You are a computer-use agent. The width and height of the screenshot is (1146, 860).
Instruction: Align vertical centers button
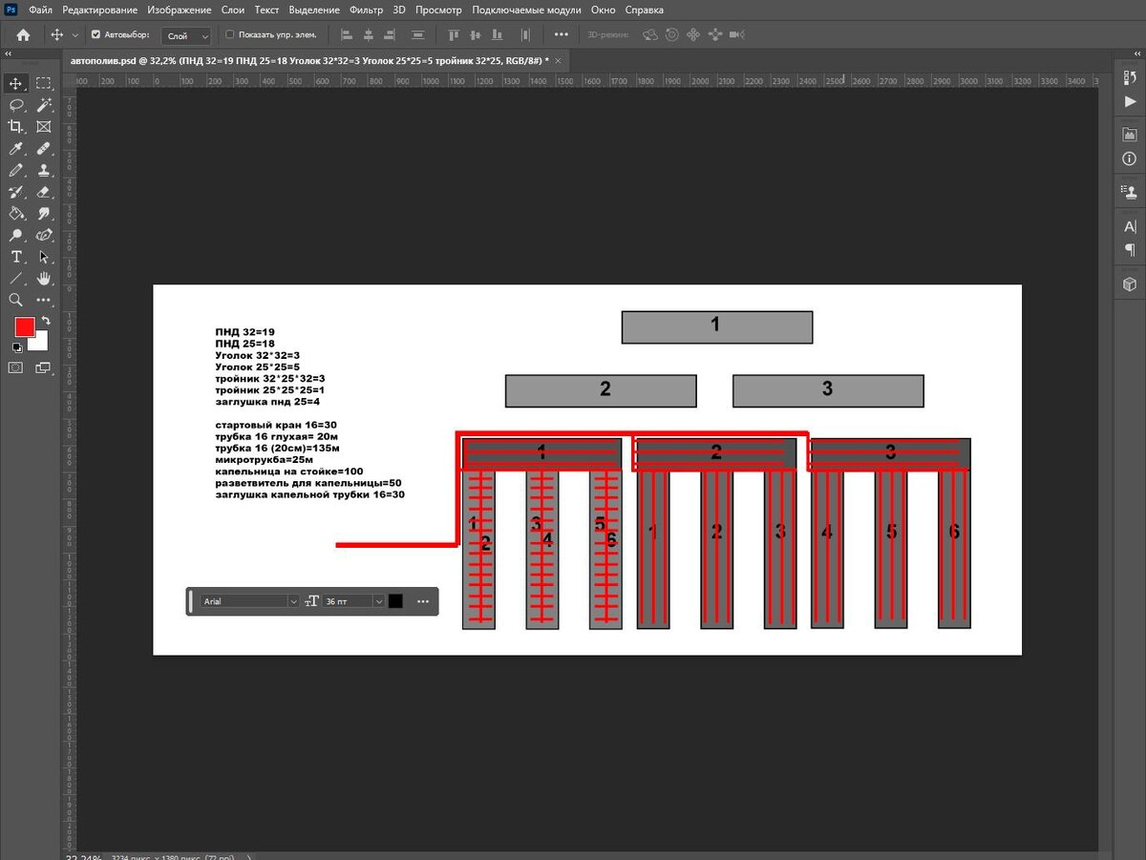(x=477, y=34)
